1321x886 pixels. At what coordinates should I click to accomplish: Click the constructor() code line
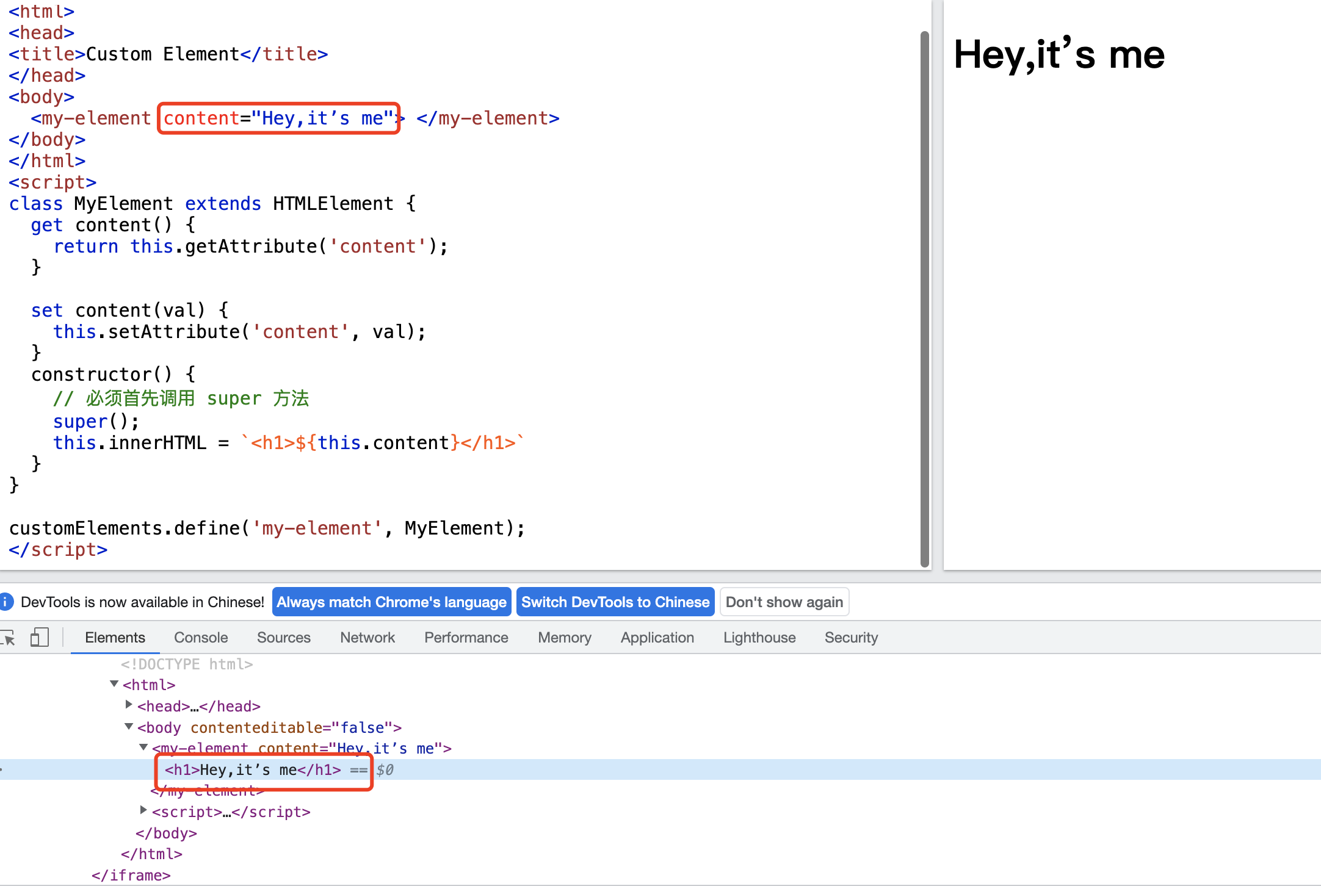pos(113,374)
